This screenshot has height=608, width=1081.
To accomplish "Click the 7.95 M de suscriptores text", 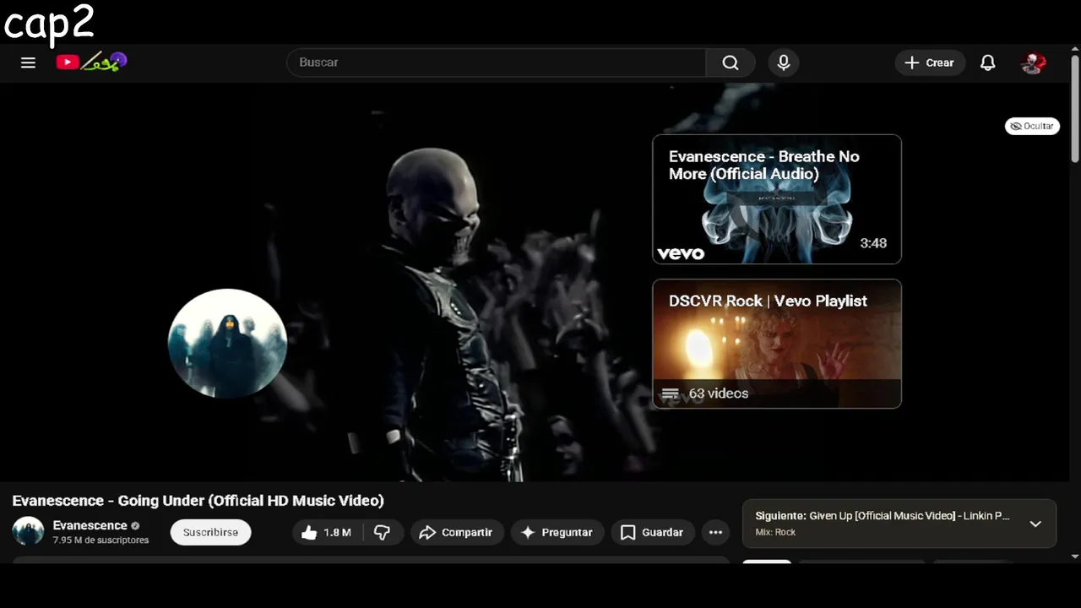I will (100, 540).
